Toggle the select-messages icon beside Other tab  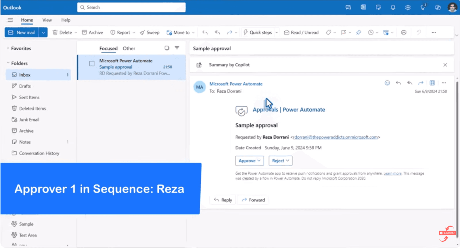click(167, 48)
